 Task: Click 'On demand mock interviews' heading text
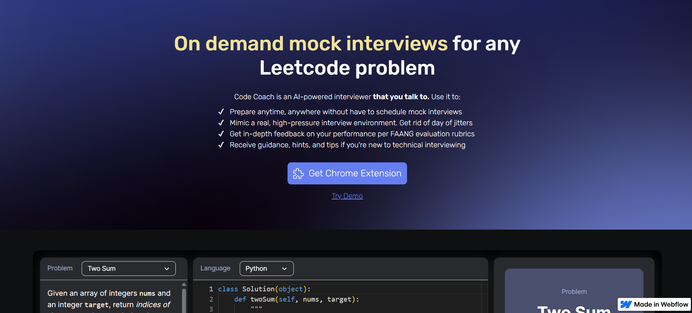point(311,43)
